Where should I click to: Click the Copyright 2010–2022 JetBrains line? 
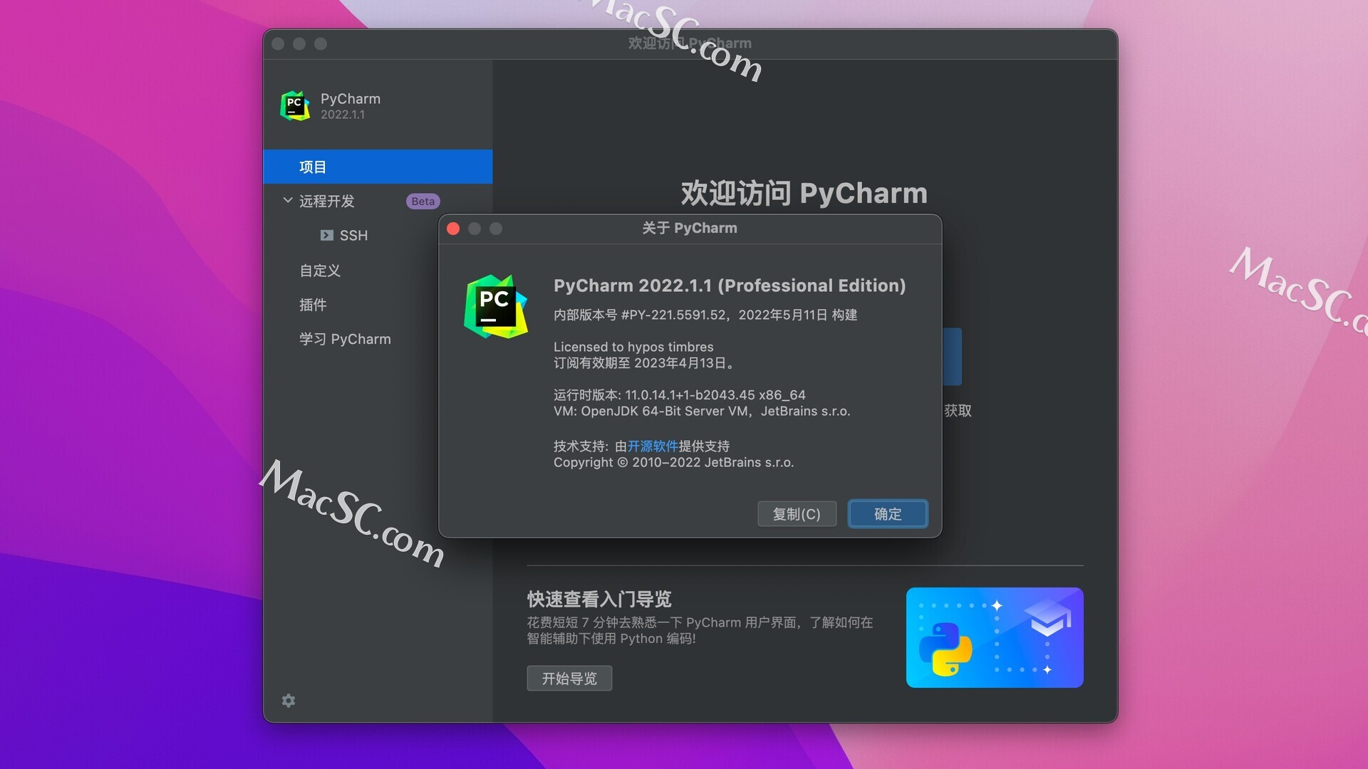point(673,463)
